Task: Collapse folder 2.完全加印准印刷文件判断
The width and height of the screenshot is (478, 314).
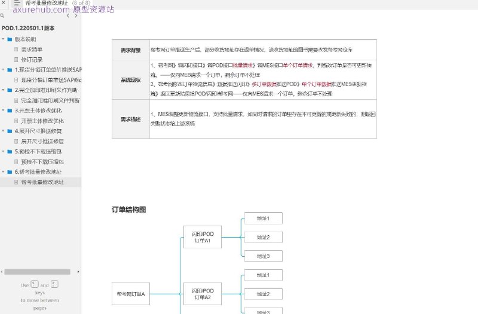Action: point(3,90)
